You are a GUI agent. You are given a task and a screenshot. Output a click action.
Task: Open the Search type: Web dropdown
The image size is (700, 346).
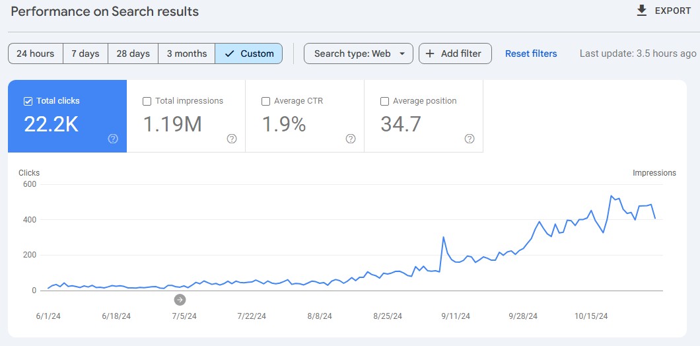pyautogui.click(x=359, y=53)
